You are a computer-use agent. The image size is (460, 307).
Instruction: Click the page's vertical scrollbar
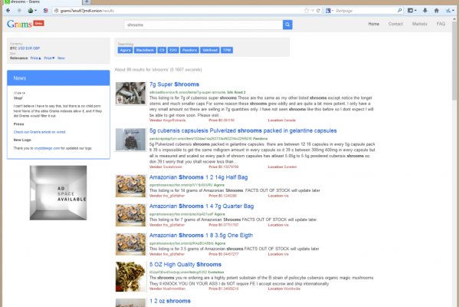coord(455,153)
